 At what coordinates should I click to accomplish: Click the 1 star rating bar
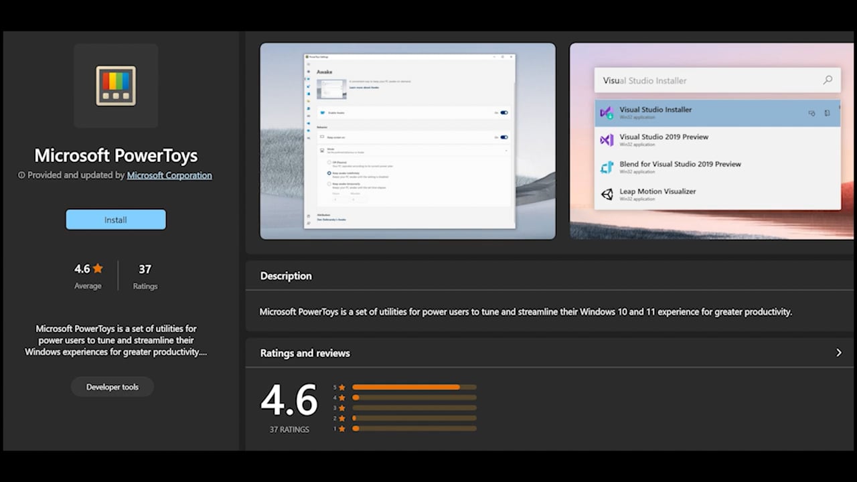[x=414, y=428]
